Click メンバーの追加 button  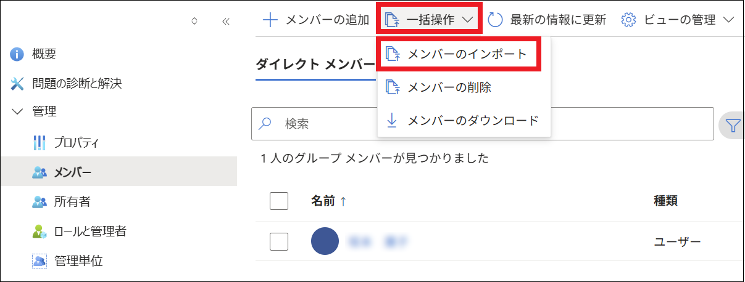(316, 20)
